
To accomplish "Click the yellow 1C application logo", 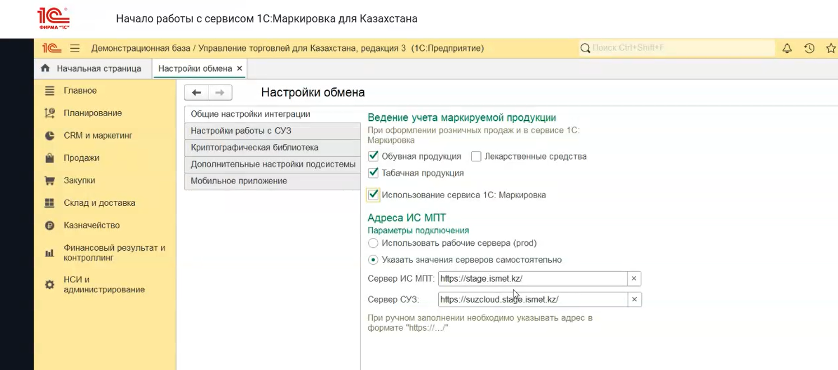I will click(52, 48).
